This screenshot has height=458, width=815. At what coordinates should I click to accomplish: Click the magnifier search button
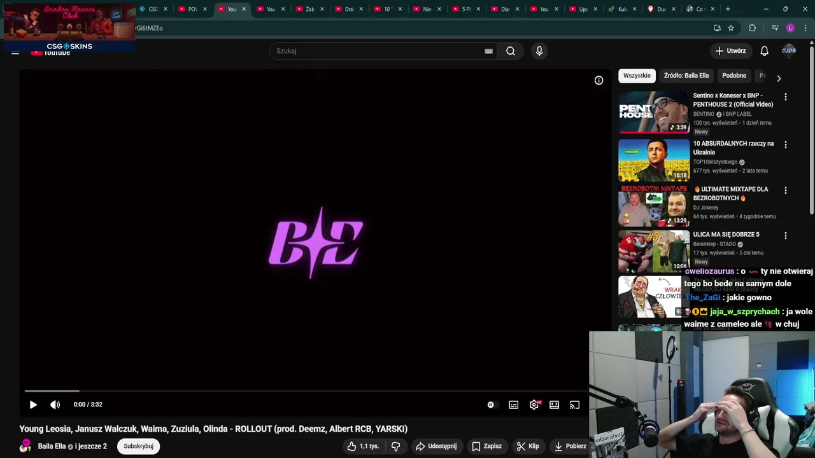pos(511,51)
